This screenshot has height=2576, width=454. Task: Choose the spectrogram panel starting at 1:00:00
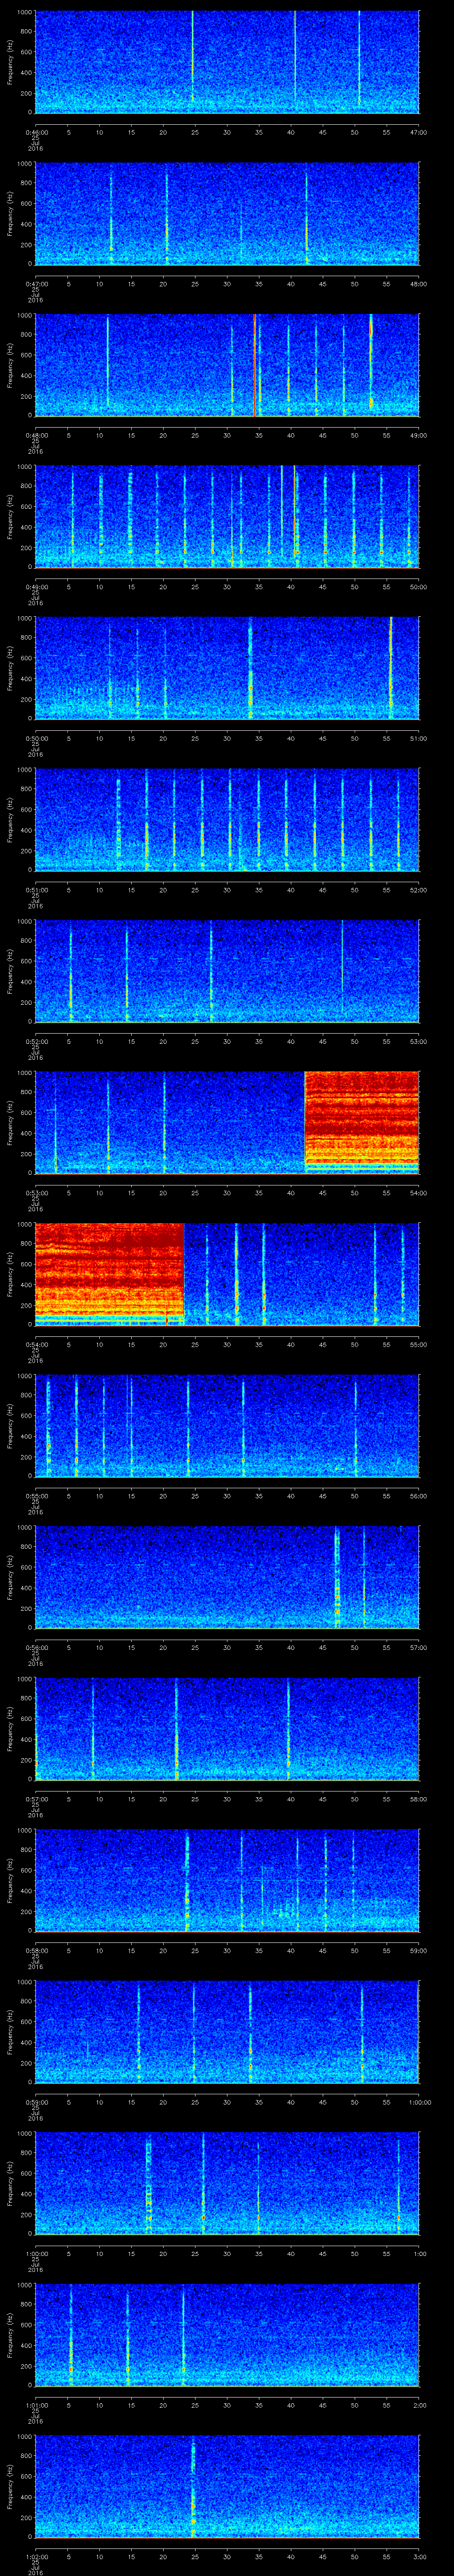pyautogui.click(x=227, y=2183)
